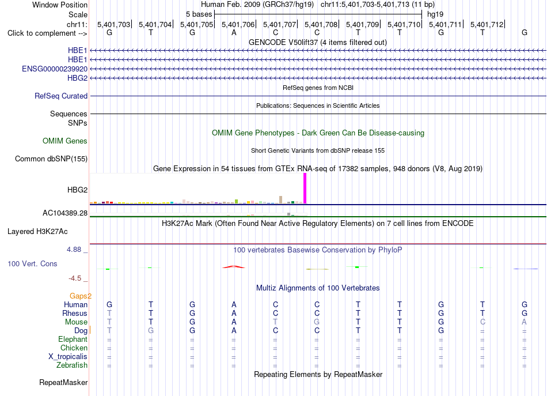Image resolution: width=547 pixels, height=396 pixels.
Task: Click the AC104389.28 GTEx gene label
Action: (x=65, y=213)
